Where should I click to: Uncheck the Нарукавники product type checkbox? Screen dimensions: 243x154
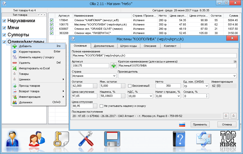4,21
